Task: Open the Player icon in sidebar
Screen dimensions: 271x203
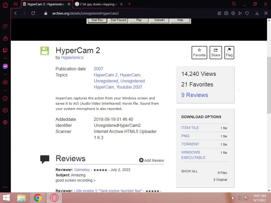Action: 5,82
